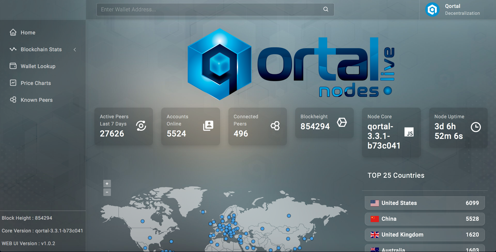Select the United States country row
Image resolution: width=496 pixels, height=252 pixels.
(425, 203)
